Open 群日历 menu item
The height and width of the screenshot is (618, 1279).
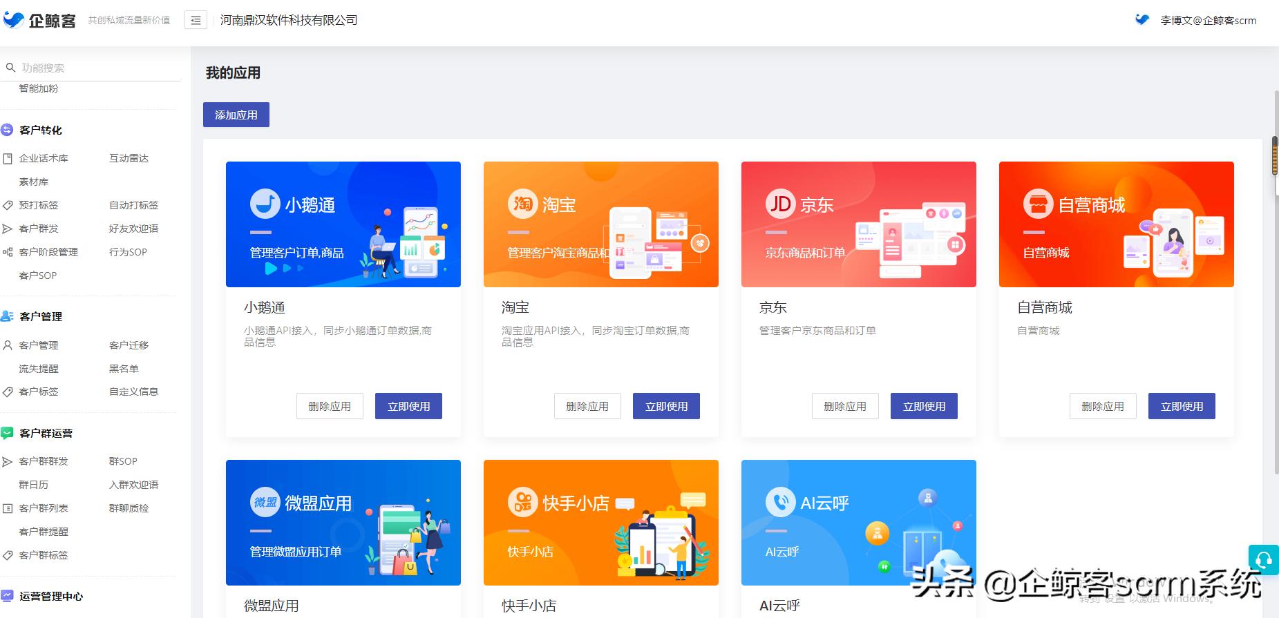tap(34, 485)
